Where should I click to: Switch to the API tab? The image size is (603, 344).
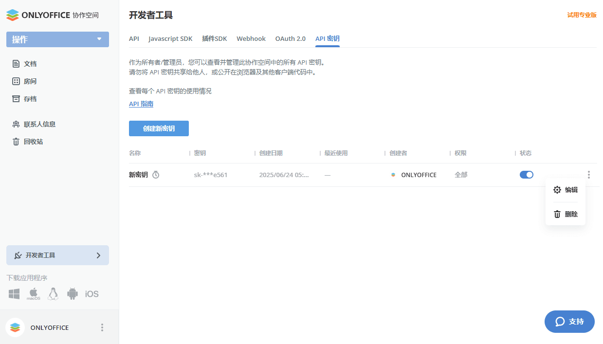tap(134, 38)
